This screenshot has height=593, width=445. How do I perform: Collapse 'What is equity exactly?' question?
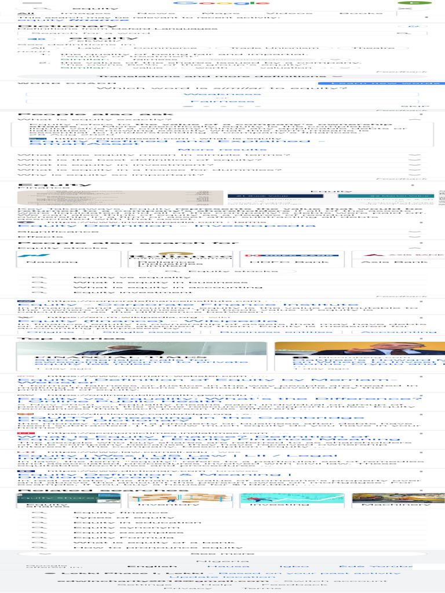click(222, 119)
